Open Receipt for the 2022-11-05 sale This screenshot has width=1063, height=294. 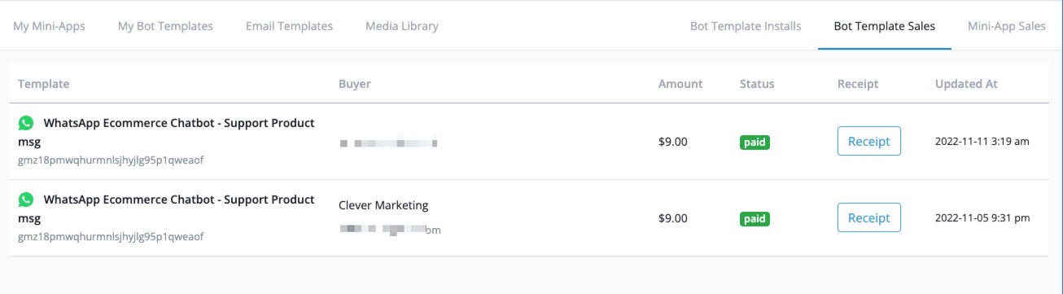click(x=869, y=217)
